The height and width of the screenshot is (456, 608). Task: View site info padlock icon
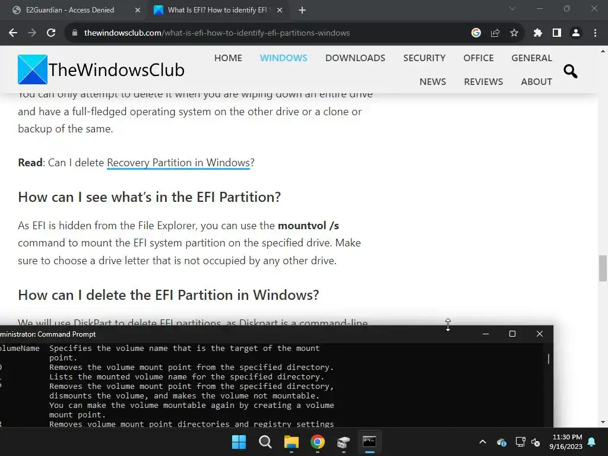[75, 33]
